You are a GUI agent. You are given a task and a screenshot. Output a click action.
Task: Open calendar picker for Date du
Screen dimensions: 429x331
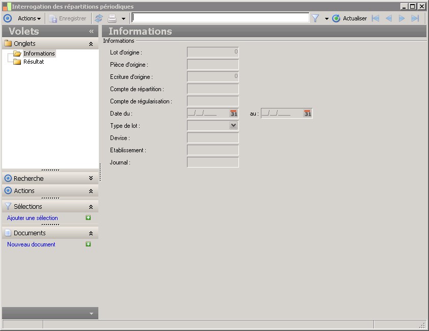point(233,113)
